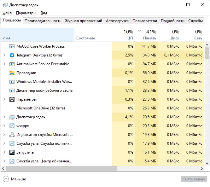Click the Индексатор службы Microsoft icon
Image resolution: width=210 pixels, height=187 pixels.
click(12, 135)
